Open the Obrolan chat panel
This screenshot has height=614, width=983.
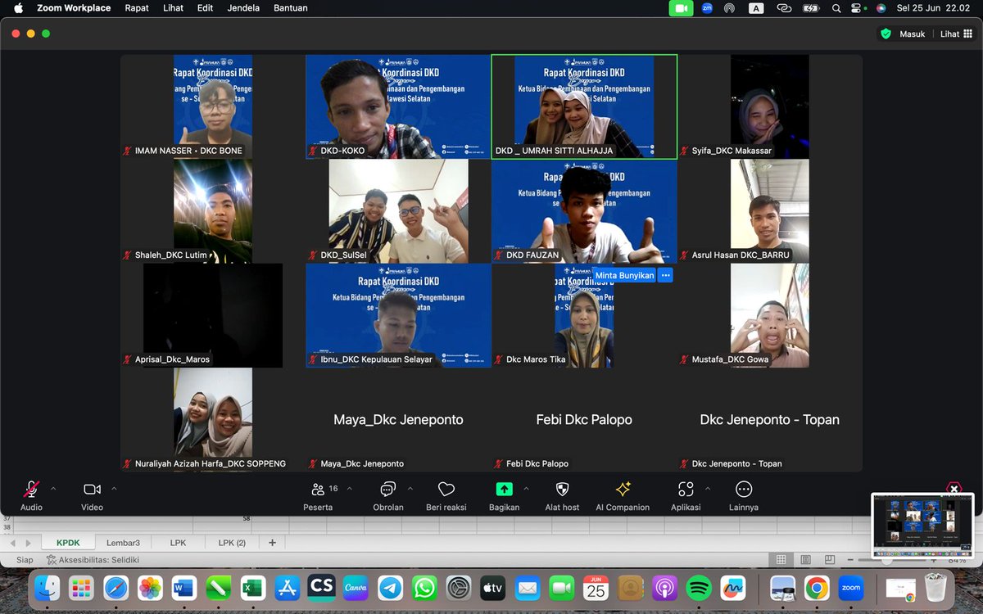coord(387,491)
